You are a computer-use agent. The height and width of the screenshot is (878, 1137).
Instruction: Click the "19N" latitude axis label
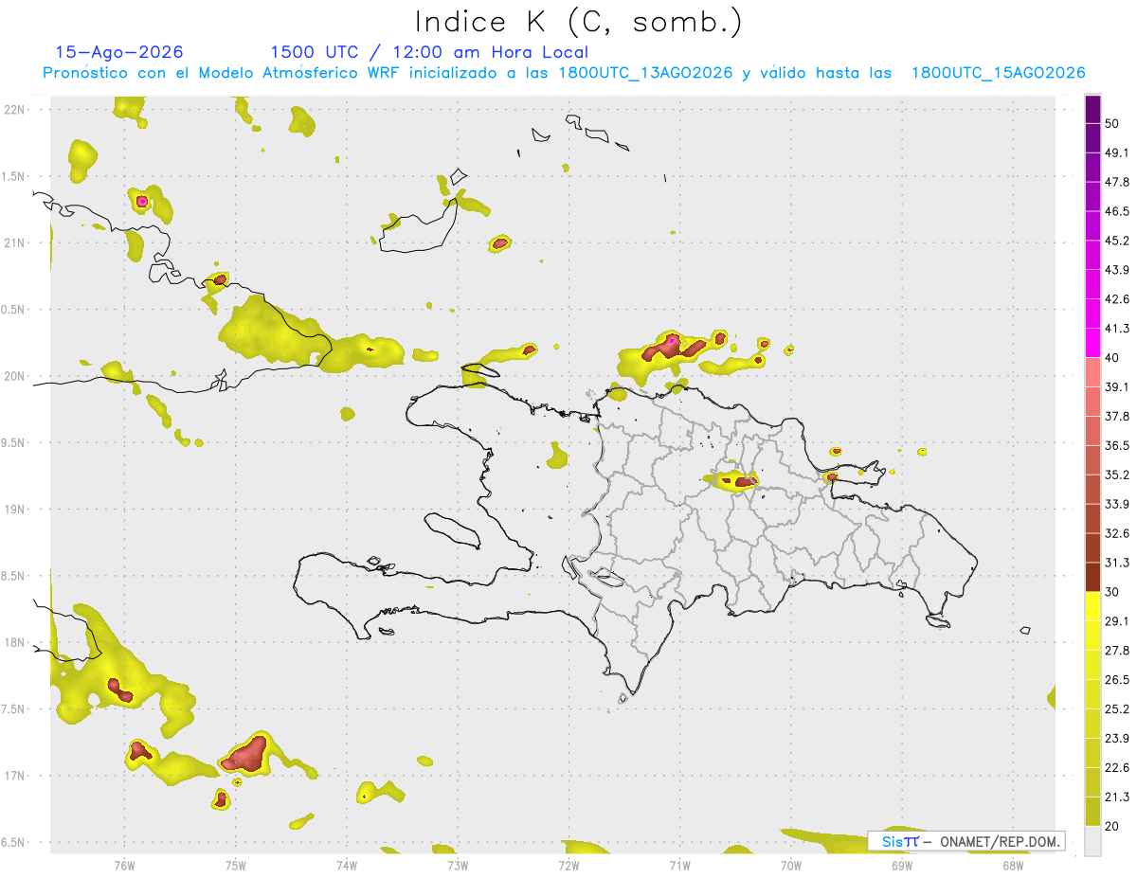(x=13, y=509)
